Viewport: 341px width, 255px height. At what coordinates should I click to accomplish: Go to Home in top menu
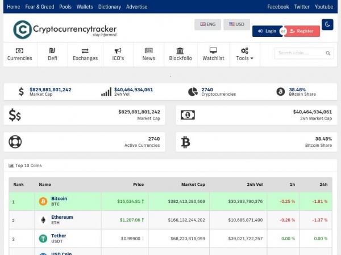(x=14, y=7)
